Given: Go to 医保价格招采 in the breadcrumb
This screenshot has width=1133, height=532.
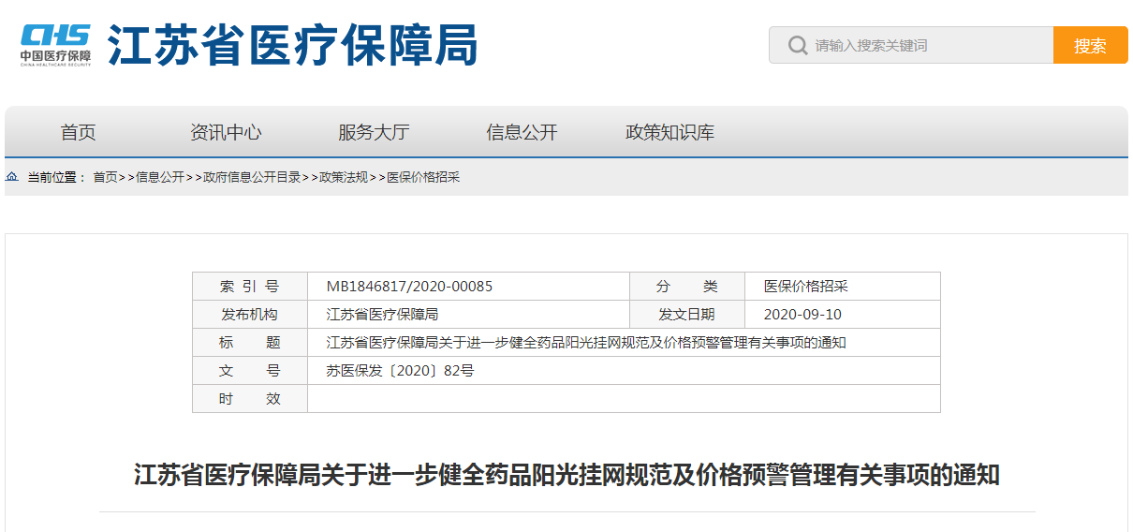Looking at the screenshot, I should 423,177.
